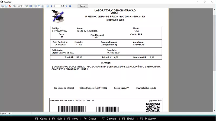Viewport: 216px width, 121px height.
Task: Click F8 - Excluir shortcut
Action: [x=128, y=119]
